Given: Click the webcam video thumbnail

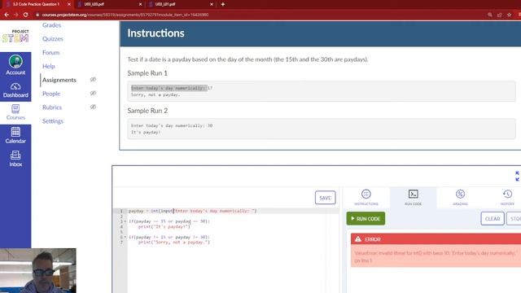Looking at the screenshot, I should coord(38,271).
